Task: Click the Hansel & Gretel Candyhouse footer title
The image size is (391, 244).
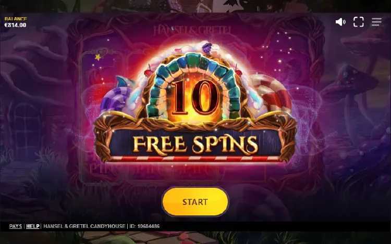Action: coord(84,226)
